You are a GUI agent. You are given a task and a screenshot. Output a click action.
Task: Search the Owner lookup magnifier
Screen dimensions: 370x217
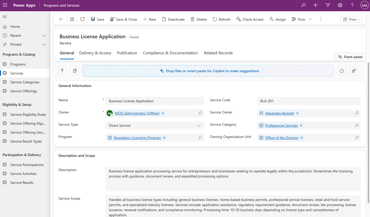[200, 113]
